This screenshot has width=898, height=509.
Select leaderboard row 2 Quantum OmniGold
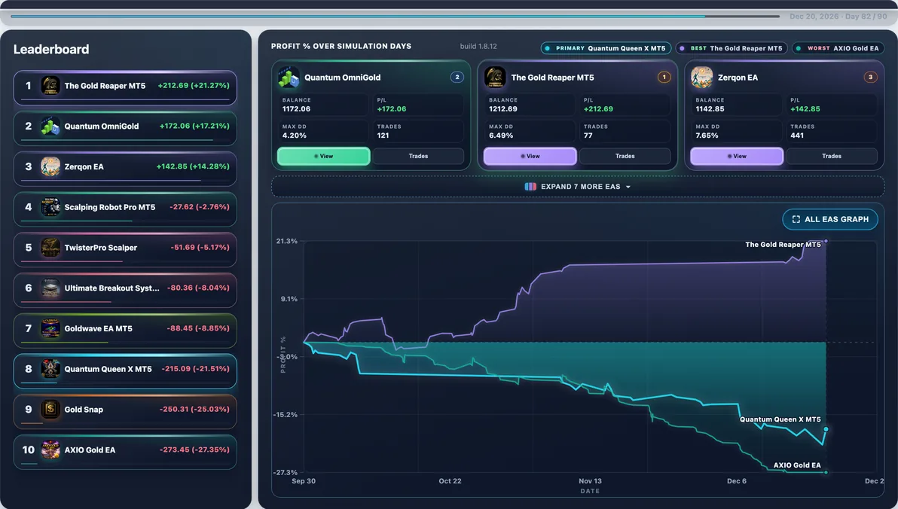click(125, 128)
